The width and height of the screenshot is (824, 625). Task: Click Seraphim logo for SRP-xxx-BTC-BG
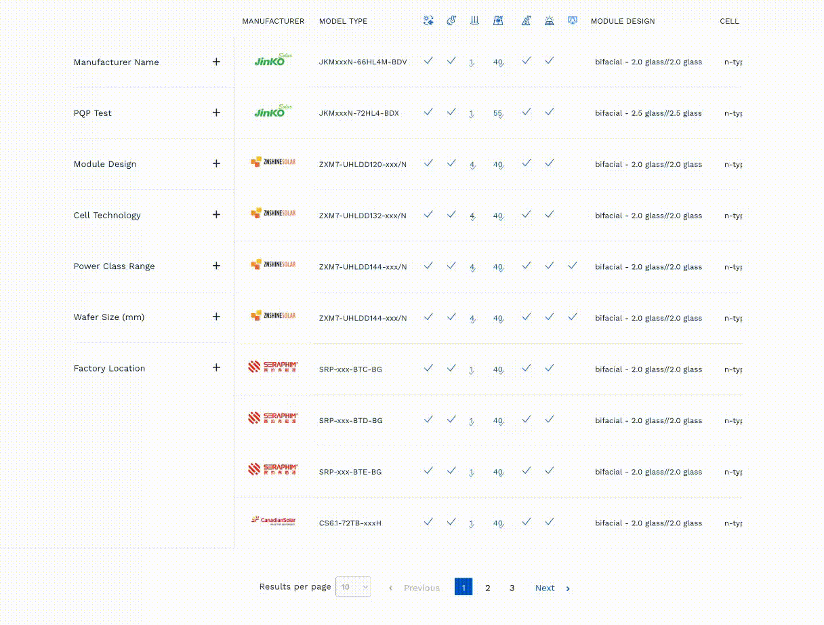[x=273, y=367]
